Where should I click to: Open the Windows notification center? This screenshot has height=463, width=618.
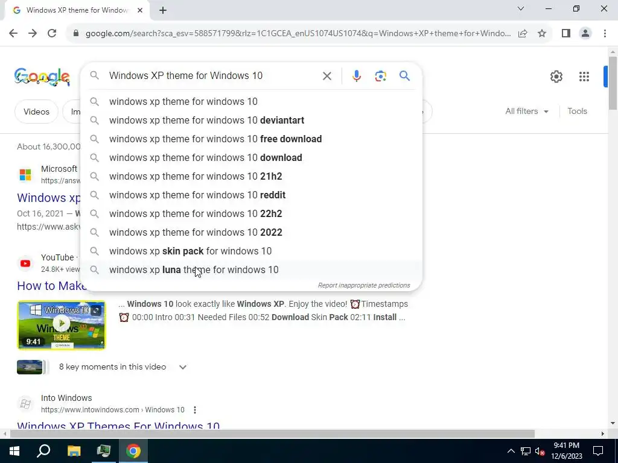pos(598,451)
